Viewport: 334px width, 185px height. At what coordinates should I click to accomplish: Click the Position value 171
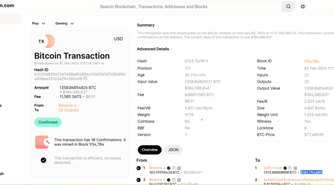pyautogui.click(x=187, y=68)
